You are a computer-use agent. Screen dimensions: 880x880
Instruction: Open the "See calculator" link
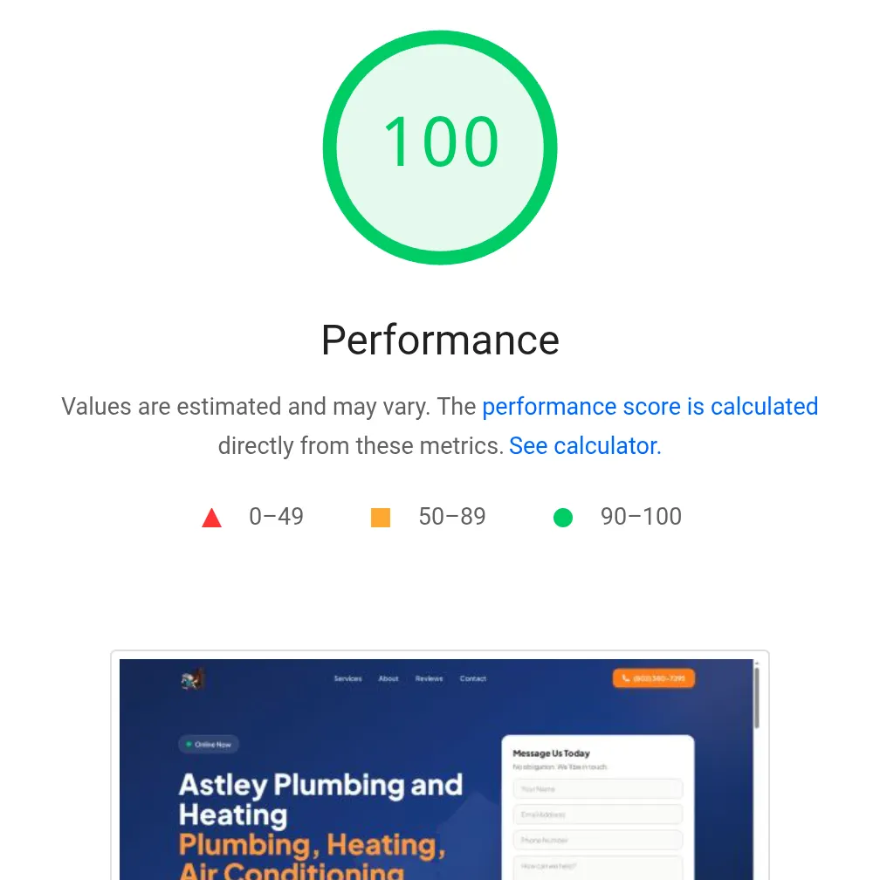click(582, 446)
